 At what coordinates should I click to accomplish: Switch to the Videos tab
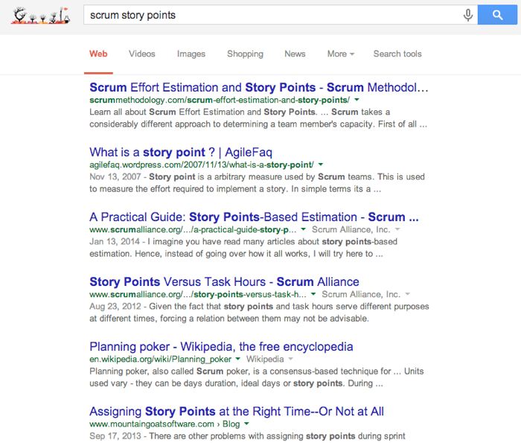click(x=142, y=54)
